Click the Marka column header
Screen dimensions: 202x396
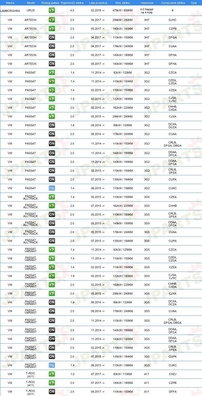click(x=10, y=3)
